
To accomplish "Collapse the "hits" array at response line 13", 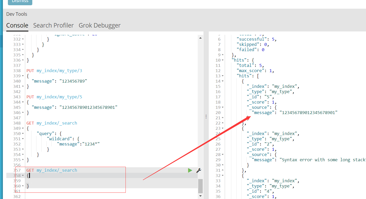I will pos(223,76).
